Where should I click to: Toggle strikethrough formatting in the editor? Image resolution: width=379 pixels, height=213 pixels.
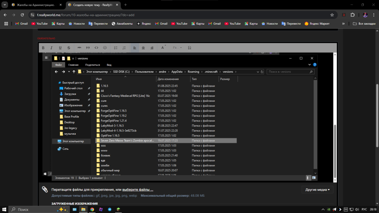point(69,48)
